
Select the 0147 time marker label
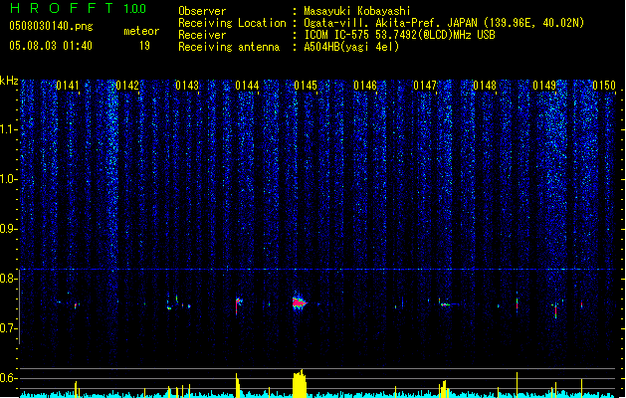click(425, 86)
